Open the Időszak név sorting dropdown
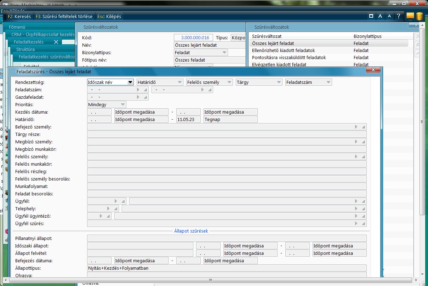The image size is (428, 286). pos(130,82)
